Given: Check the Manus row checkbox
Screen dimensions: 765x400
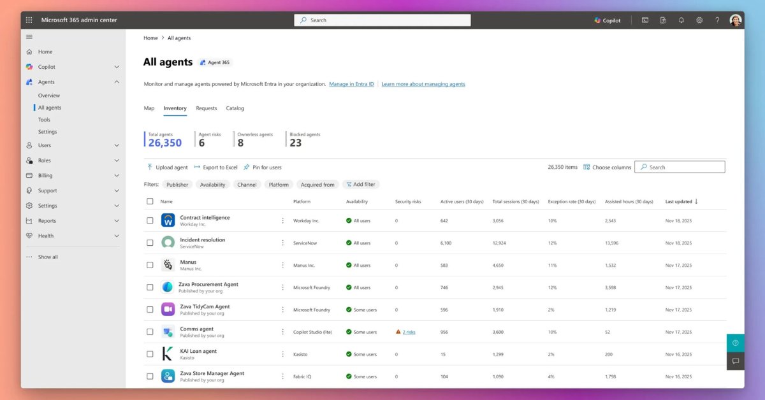Looking at the screenshot, I should 150,265.
